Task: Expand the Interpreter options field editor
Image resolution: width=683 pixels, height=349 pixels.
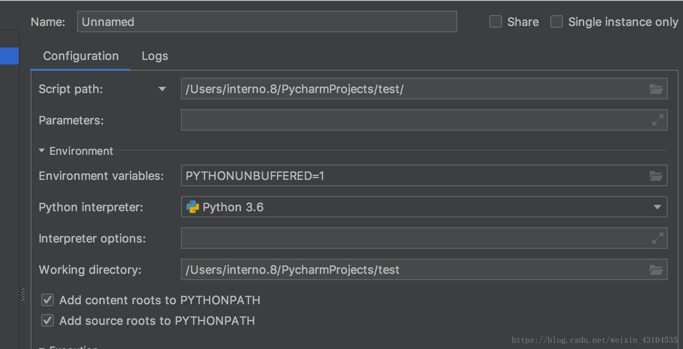Action: [x=657, y=238]
